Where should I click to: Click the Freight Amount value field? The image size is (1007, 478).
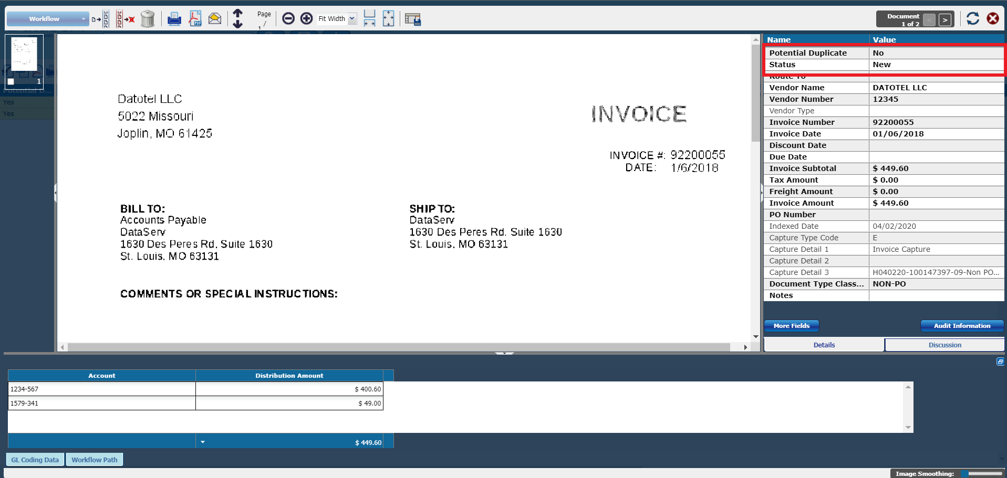[937, 192]
